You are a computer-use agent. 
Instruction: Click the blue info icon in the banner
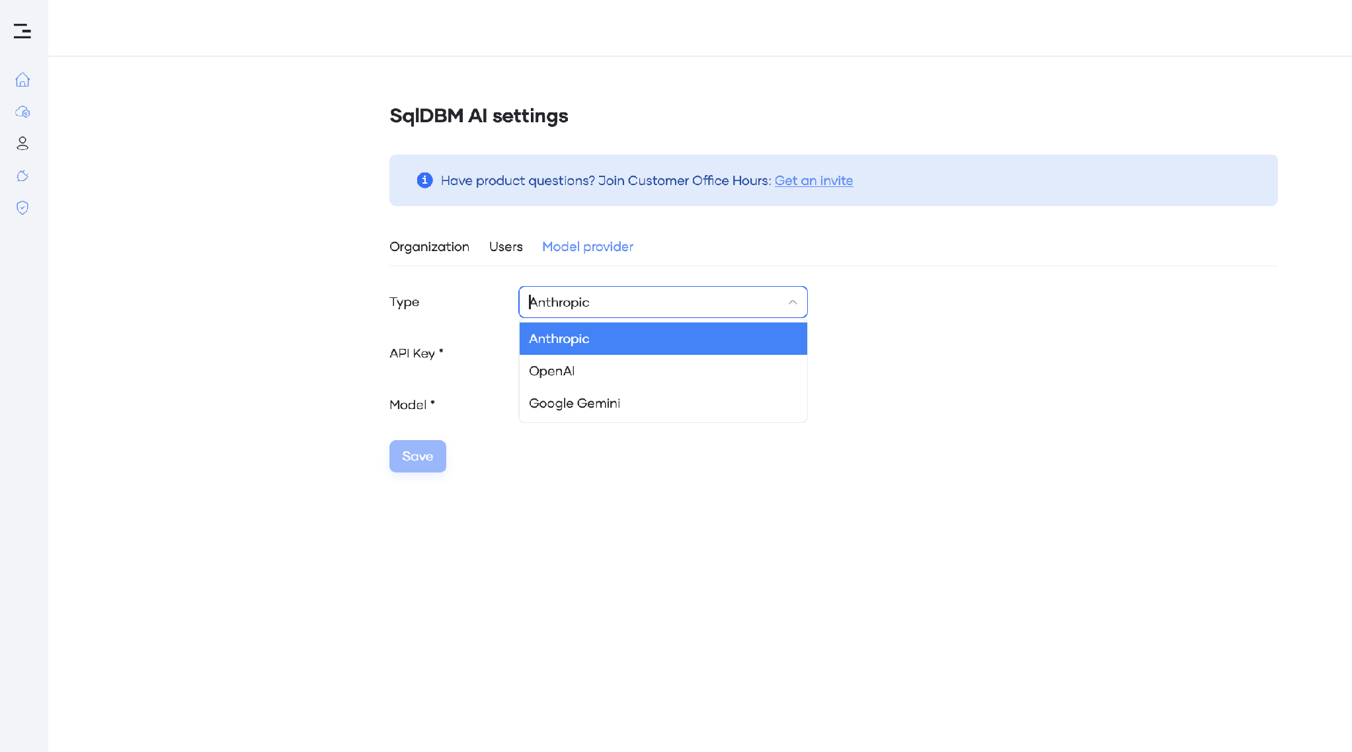424,180
